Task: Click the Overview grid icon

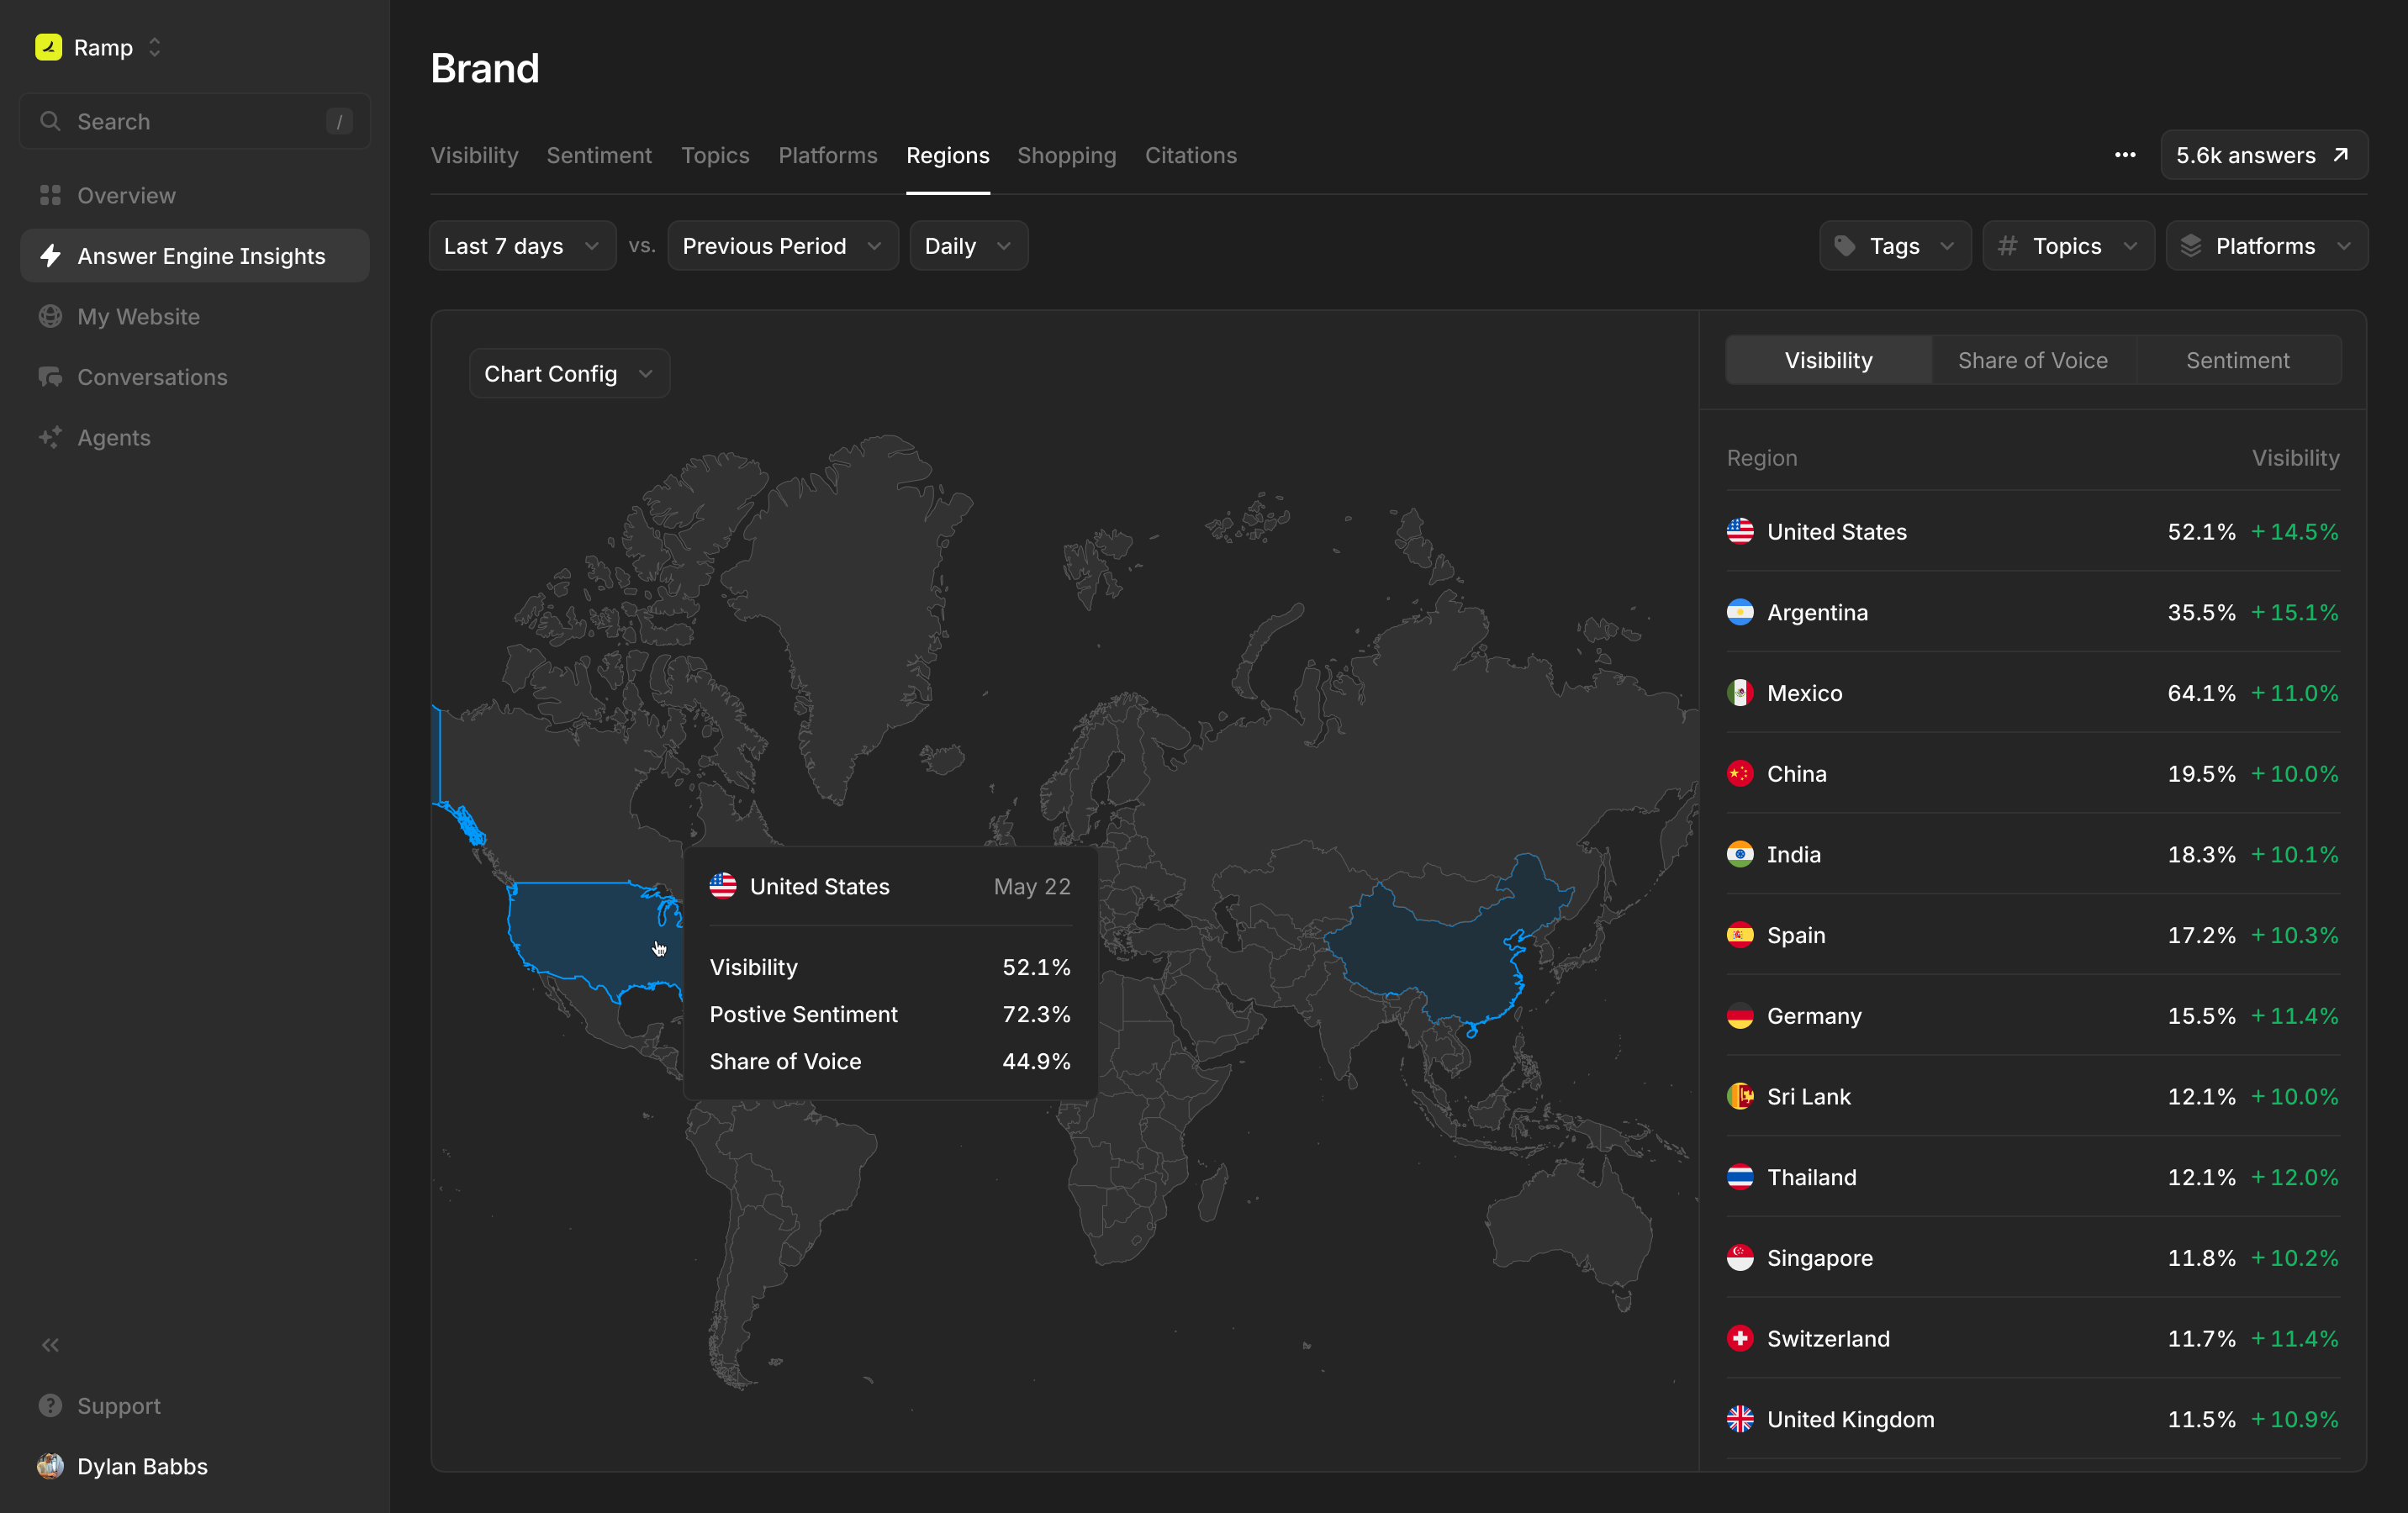Action: click(50, 195)
